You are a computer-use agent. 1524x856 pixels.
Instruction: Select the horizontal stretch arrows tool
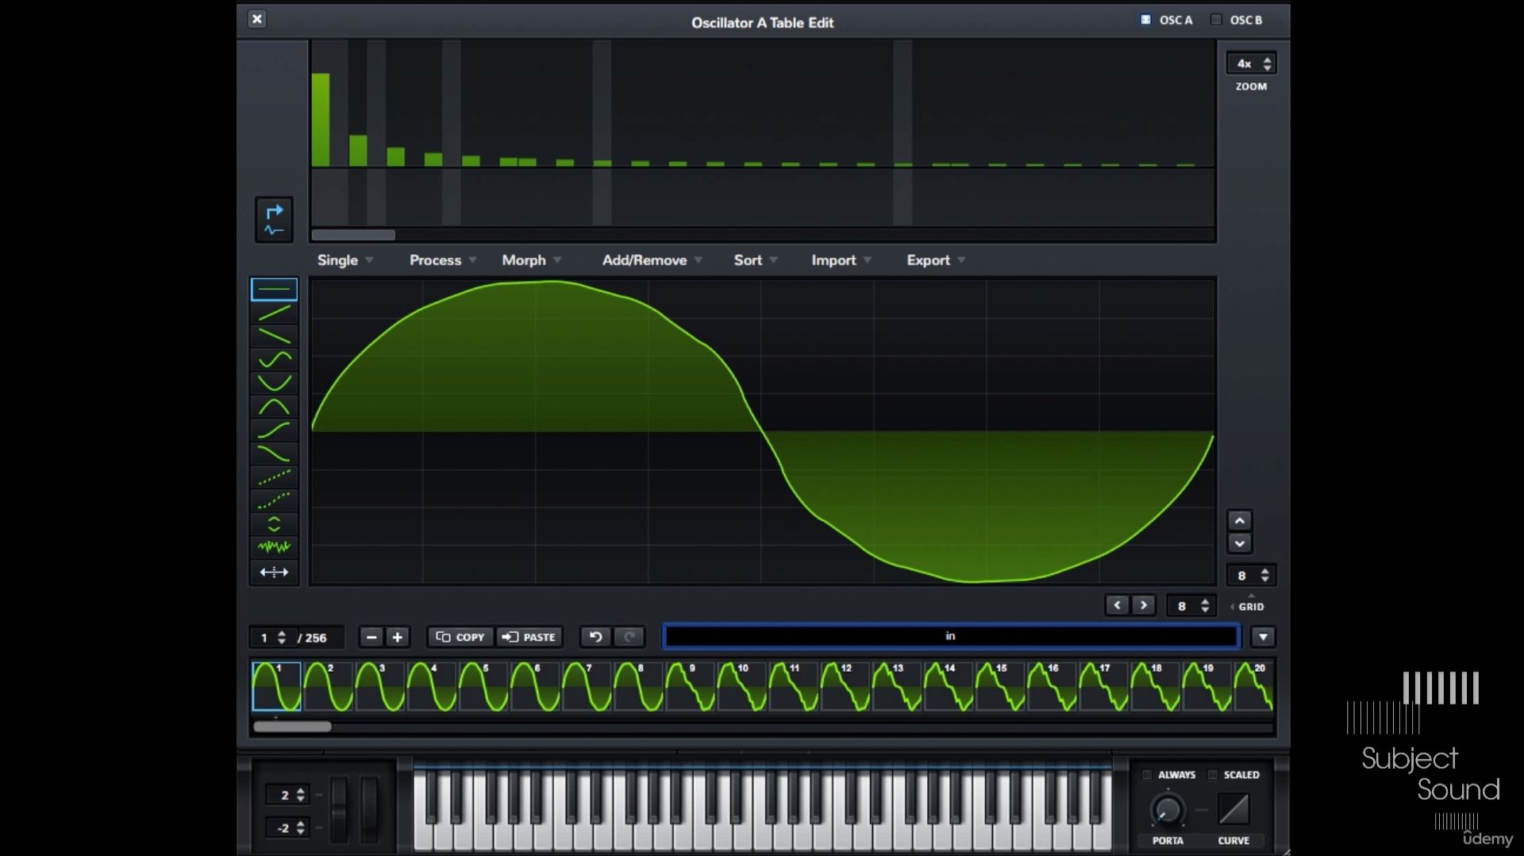click(x=274, y=572)
